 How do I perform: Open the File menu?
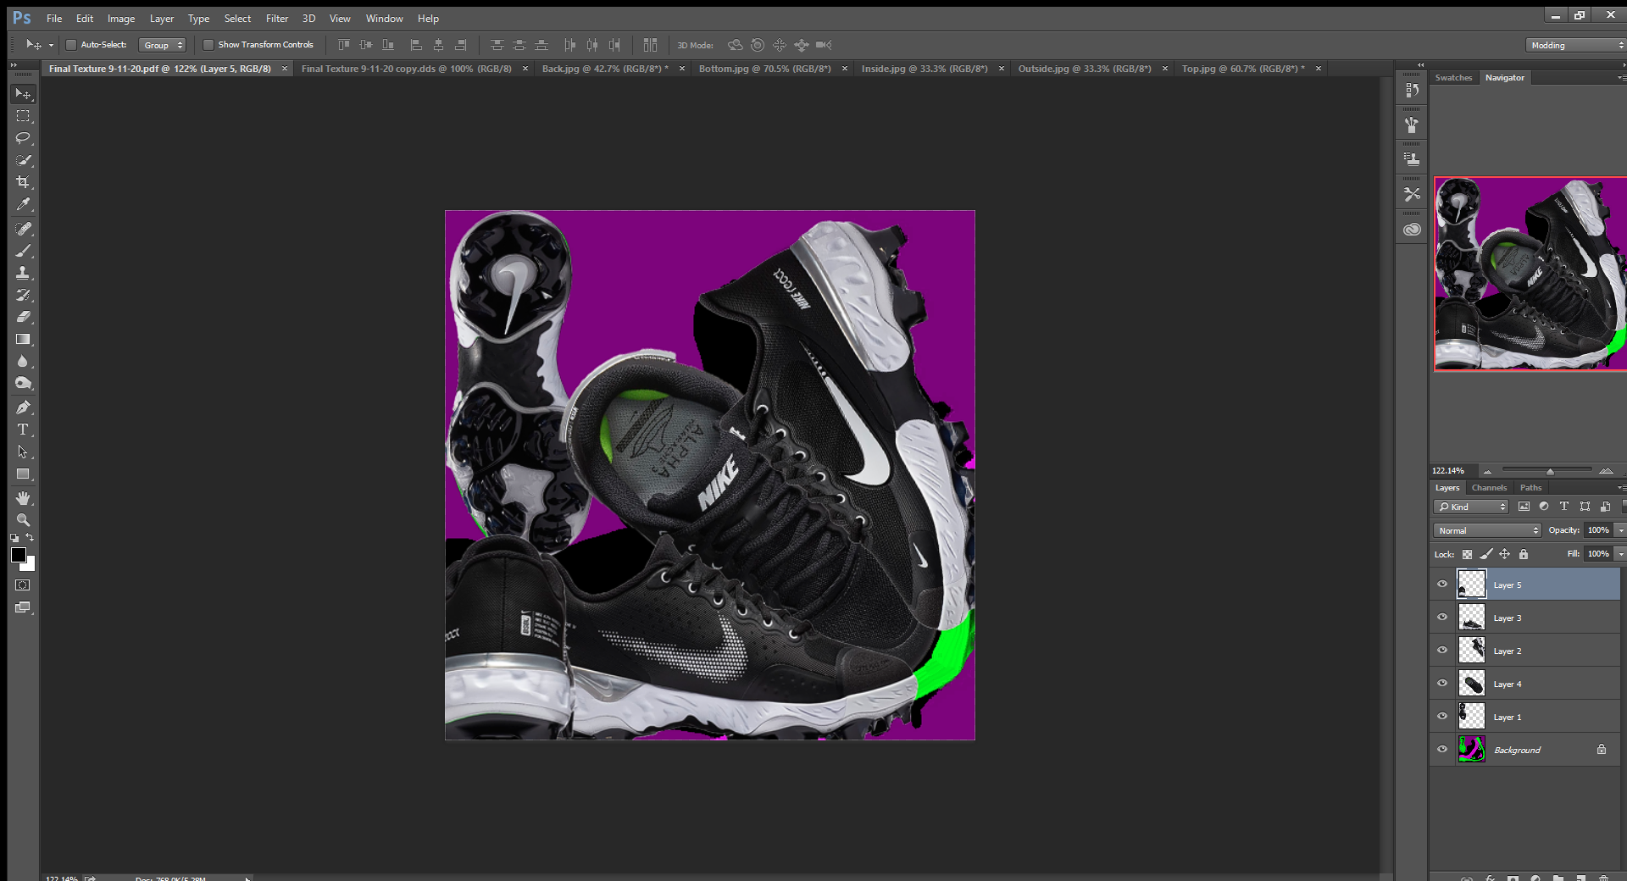(x=54, y=19)
